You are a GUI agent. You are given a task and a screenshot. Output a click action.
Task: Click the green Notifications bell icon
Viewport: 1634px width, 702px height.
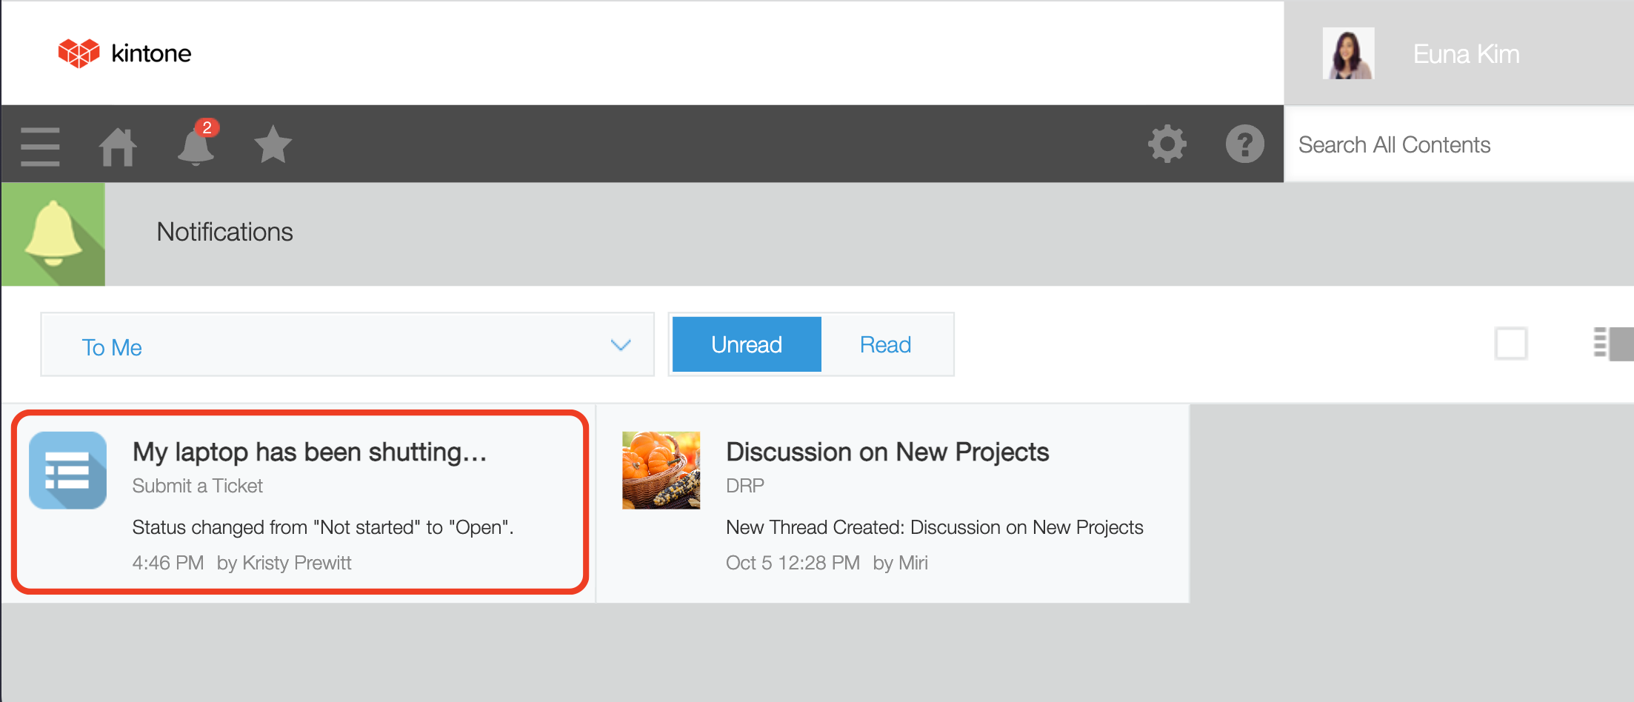click(53, 234)
